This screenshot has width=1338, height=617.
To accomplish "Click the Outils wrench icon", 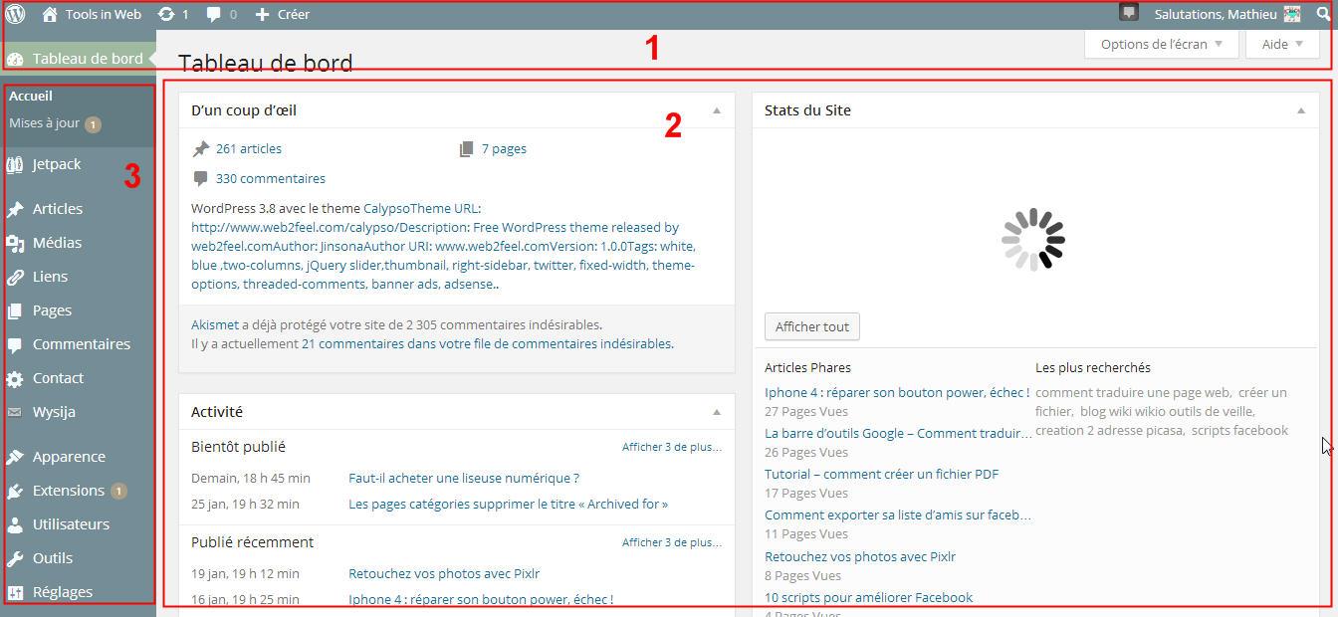I will point(15,558).
